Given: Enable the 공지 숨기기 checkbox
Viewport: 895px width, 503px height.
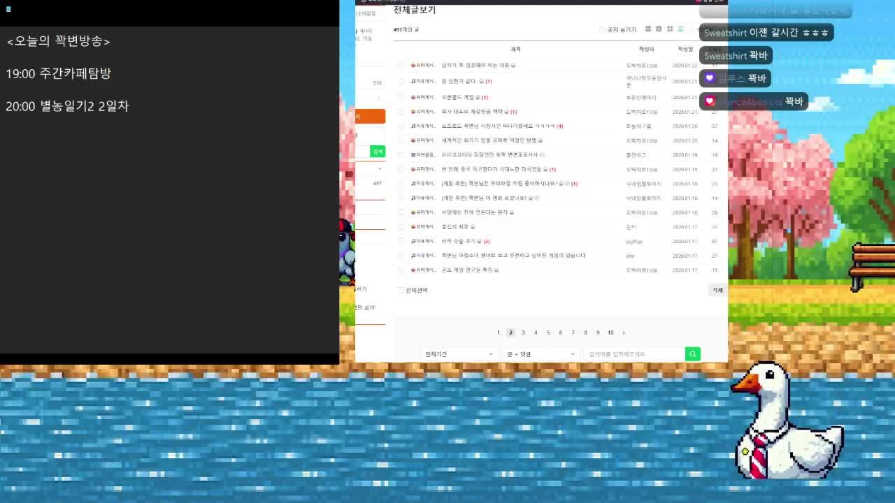Looking at the screenshot, I should [600, 29].
